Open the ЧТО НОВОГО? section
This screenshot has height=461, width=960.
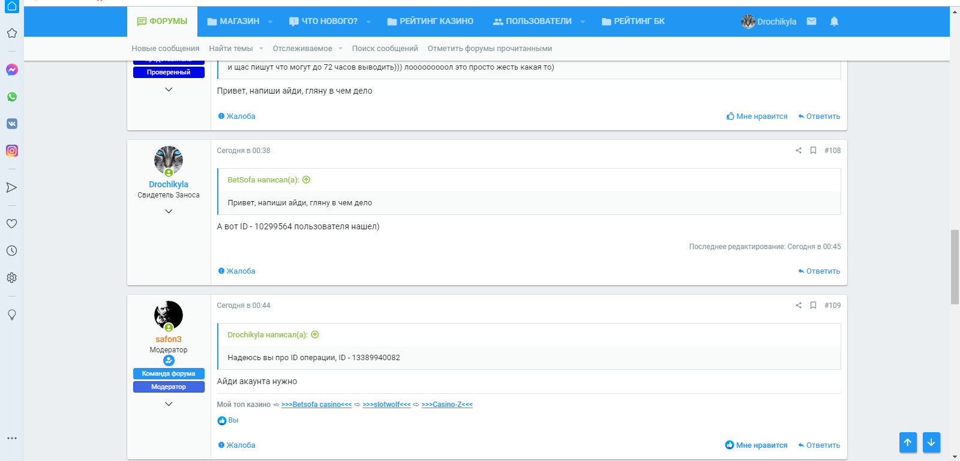pyautogui.click(x=323, y=22)
